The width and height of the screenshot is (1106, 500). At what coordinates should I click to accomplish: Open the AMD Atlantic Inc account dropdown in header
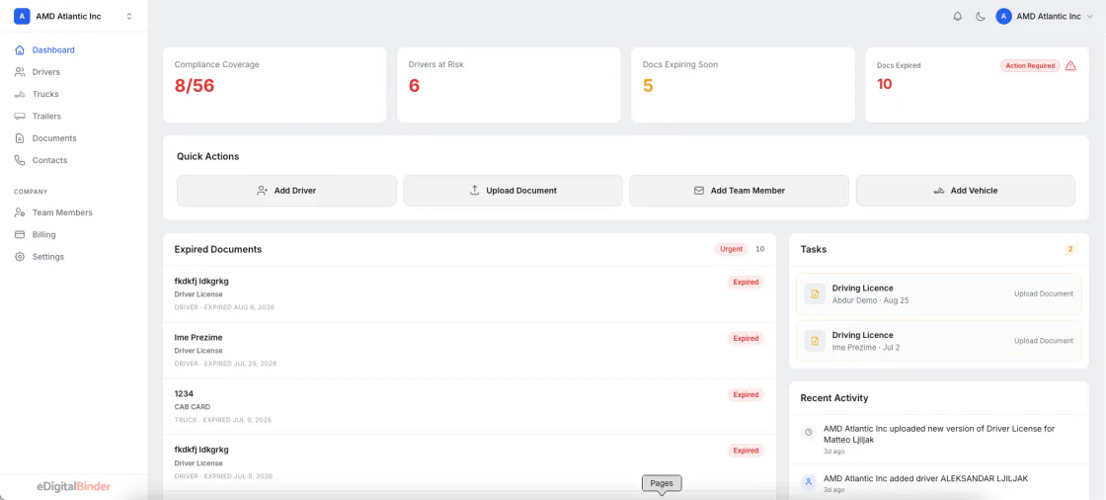[x=1044, y=16]
